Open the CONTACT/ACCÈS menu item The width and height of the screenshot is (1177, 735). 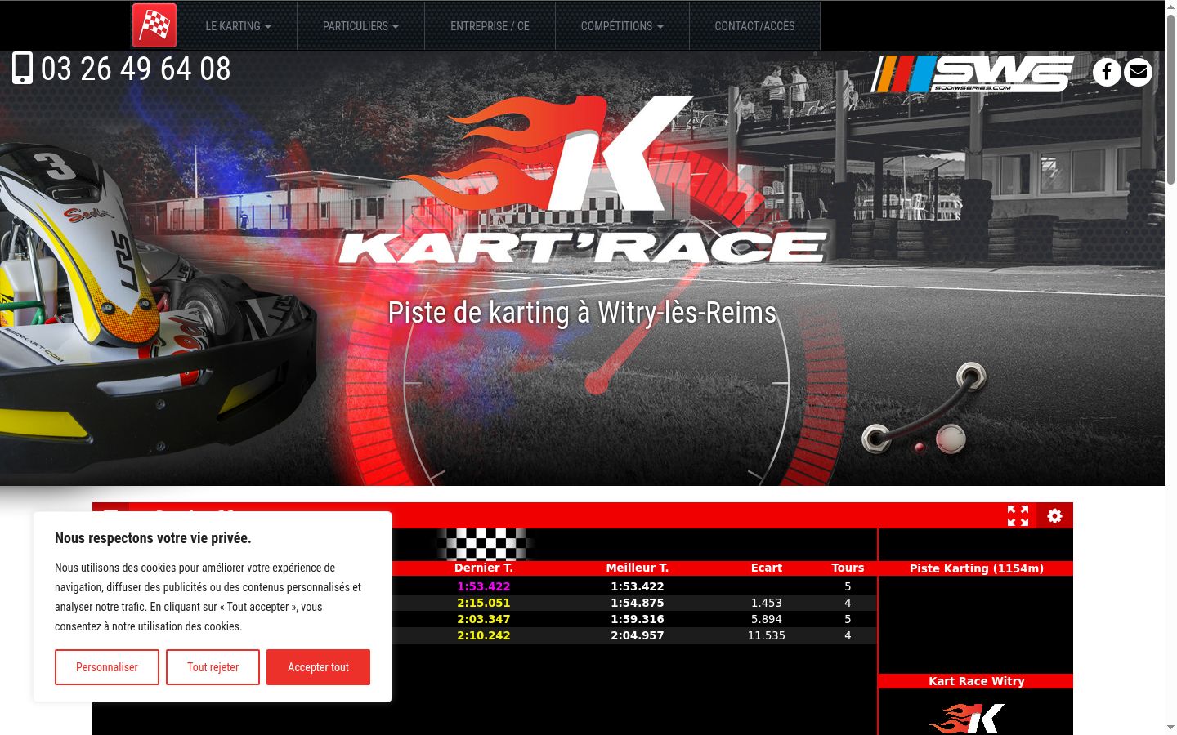click(754, 26)
